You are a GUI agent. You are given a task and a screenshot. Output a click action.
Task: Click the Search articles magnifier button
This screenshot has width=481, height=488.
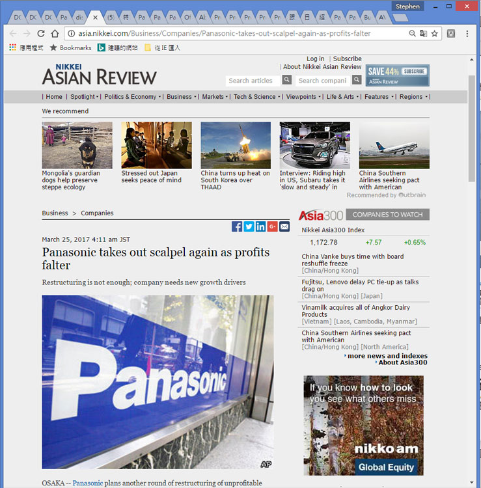(x=287, y=80)
